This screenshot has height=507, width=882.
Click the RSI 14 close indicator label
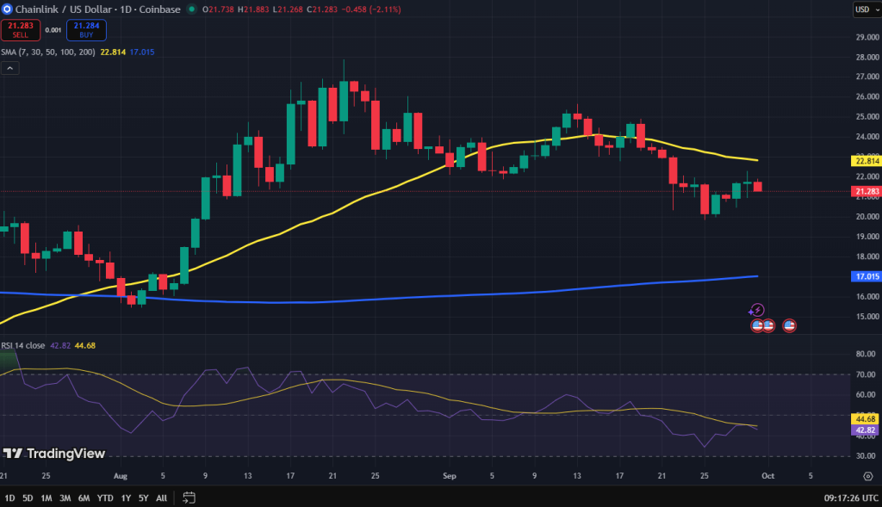click(24, 345)
